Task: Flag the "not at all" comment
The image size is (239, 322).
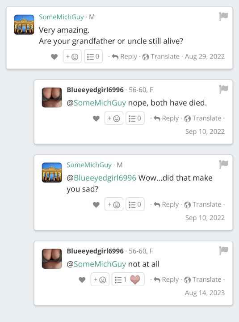Action: pos(223,250)
